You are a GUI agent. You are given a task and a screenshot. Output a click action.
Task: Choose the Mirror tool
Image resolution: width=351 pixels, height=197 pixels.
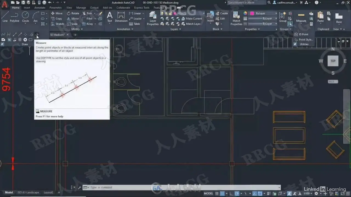click(x=73, y=19)
